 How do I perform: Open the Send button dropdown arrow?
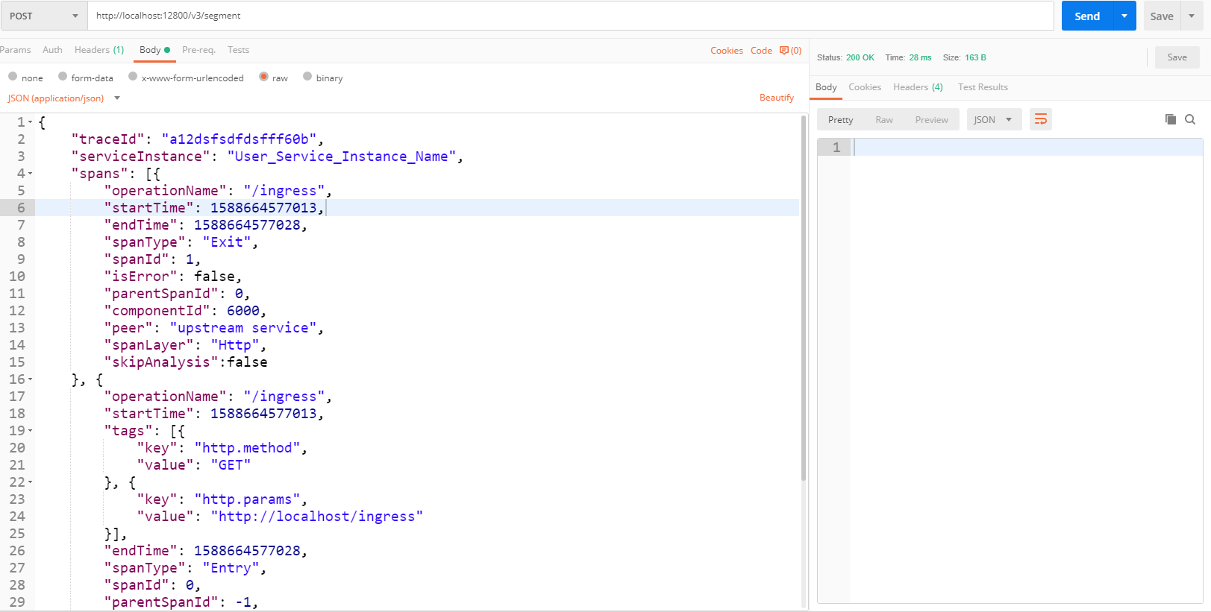point(1124,16)
